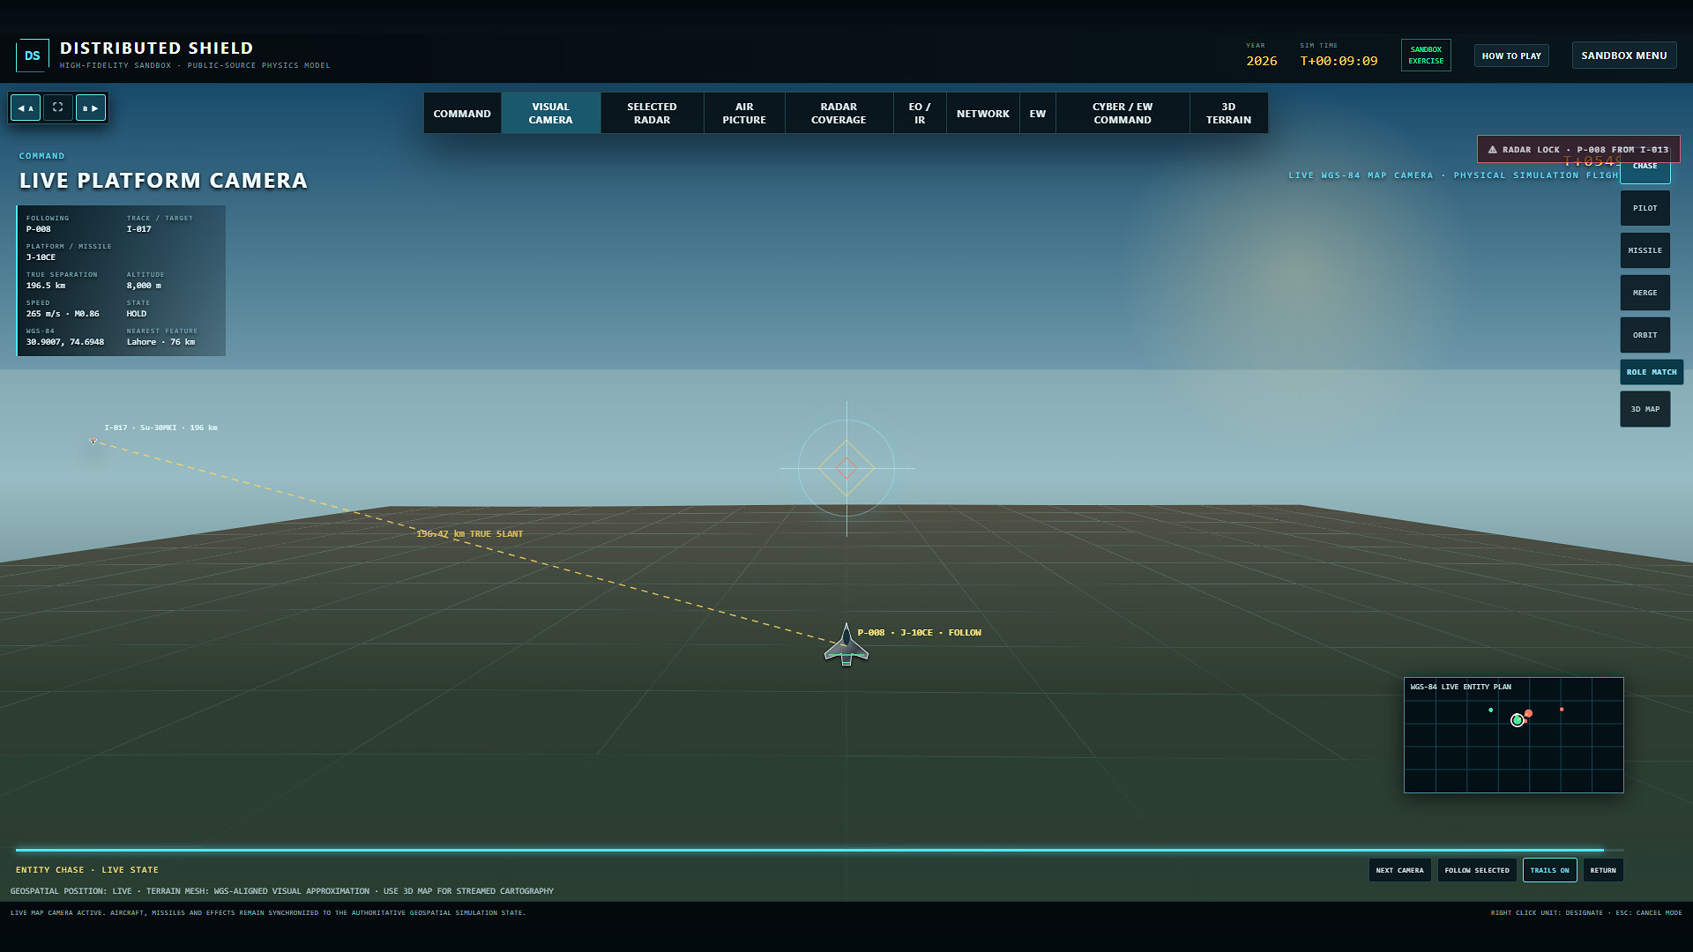The height and width of the screenshot is (952, 1693).
Task: Open the EO / IR tab
Action: tap(920, 113)
